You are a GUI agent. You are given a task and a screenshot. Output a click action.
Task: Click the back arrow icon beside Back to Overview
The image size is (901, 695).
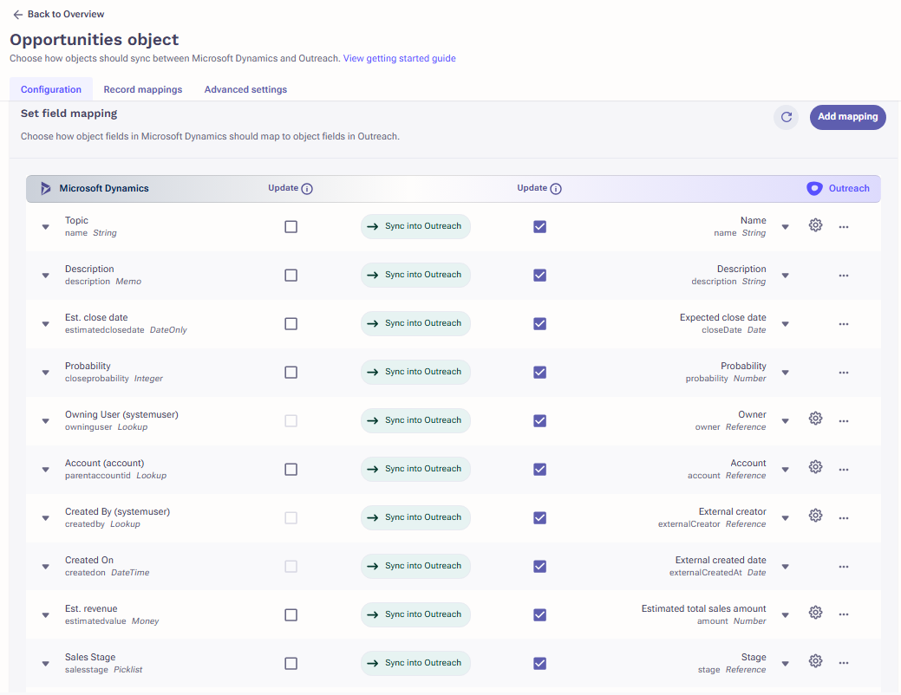click(x=18, y=15)
